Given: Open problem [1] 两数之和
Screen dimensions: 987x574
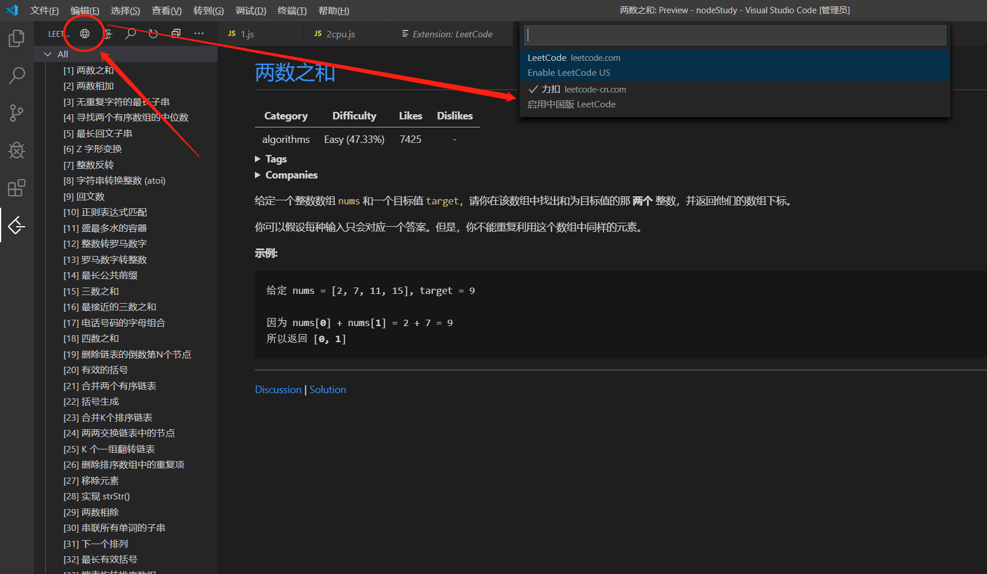Looking at the screenshot, I should coord(88,70).
